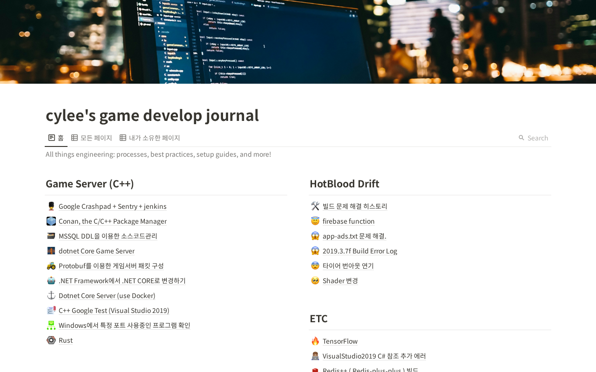
Task: Open C++ Google Test (Visual Studio 2019) page
Action: pos(114,311)
